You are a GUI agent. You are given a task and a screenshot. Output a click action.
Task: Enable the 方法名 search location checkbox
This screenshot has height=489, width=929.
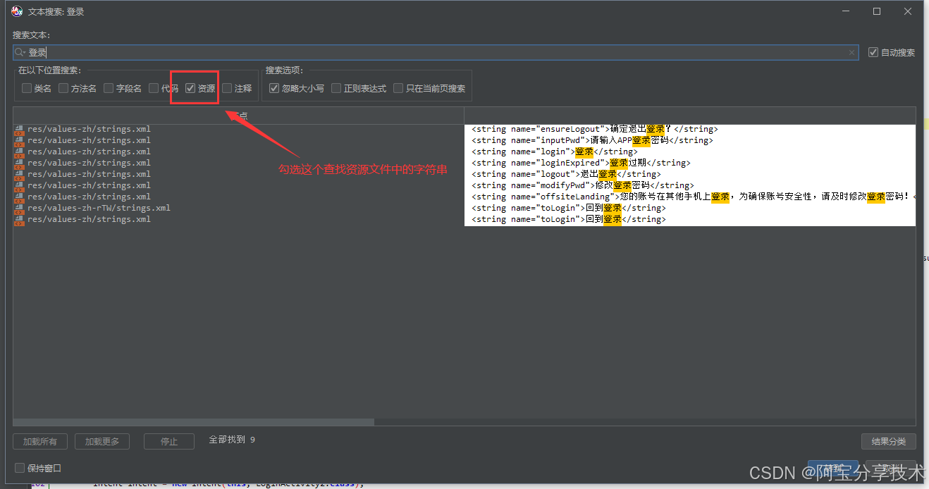63,88
